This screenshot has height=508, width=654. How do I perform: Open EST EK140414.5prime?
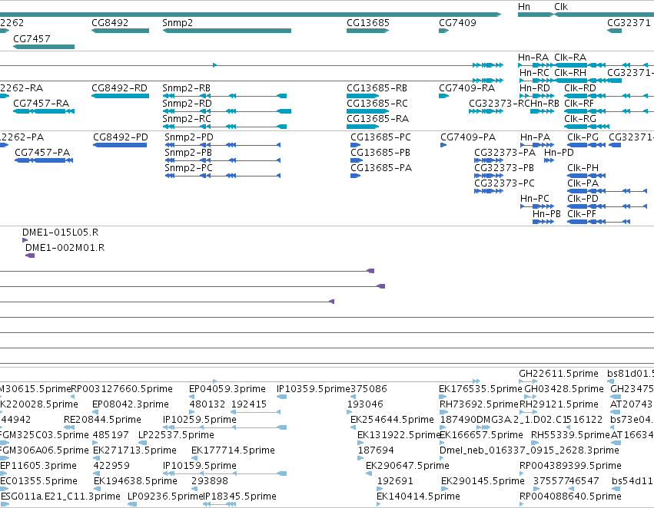click(418, 496)
